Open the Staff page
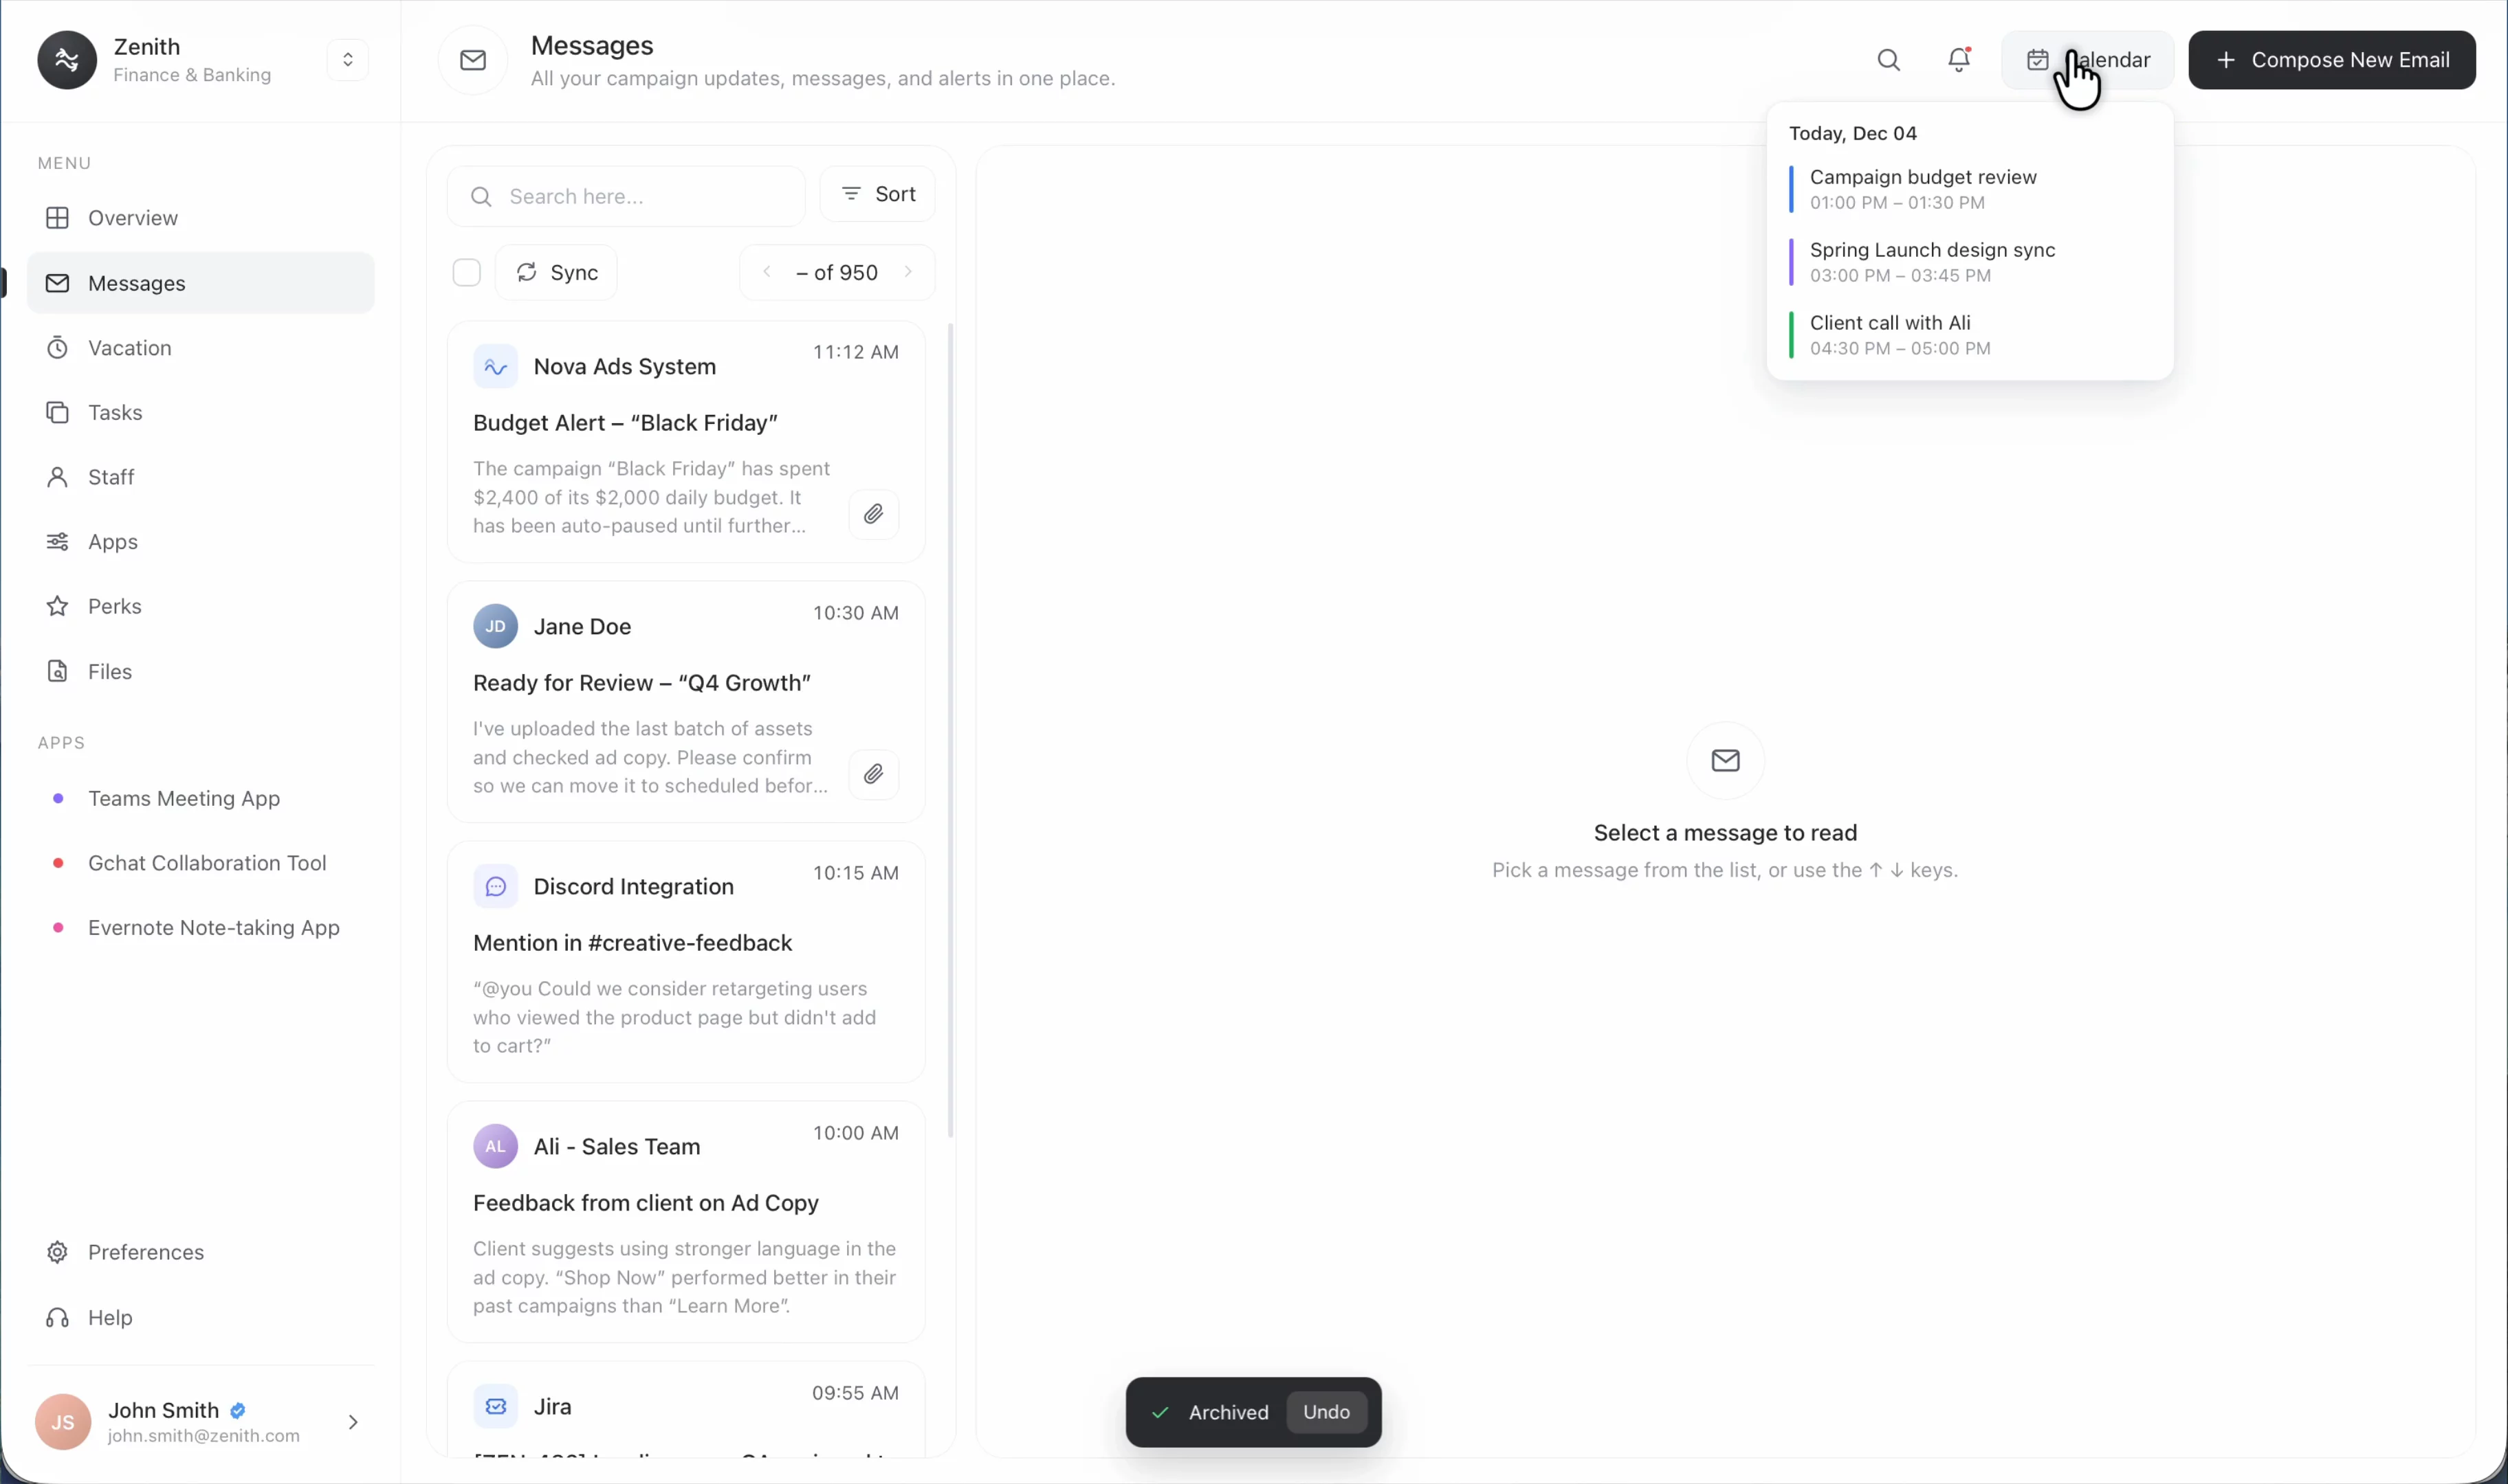2508x1484 pixels. pyautogui.click(x=200, y=477)
